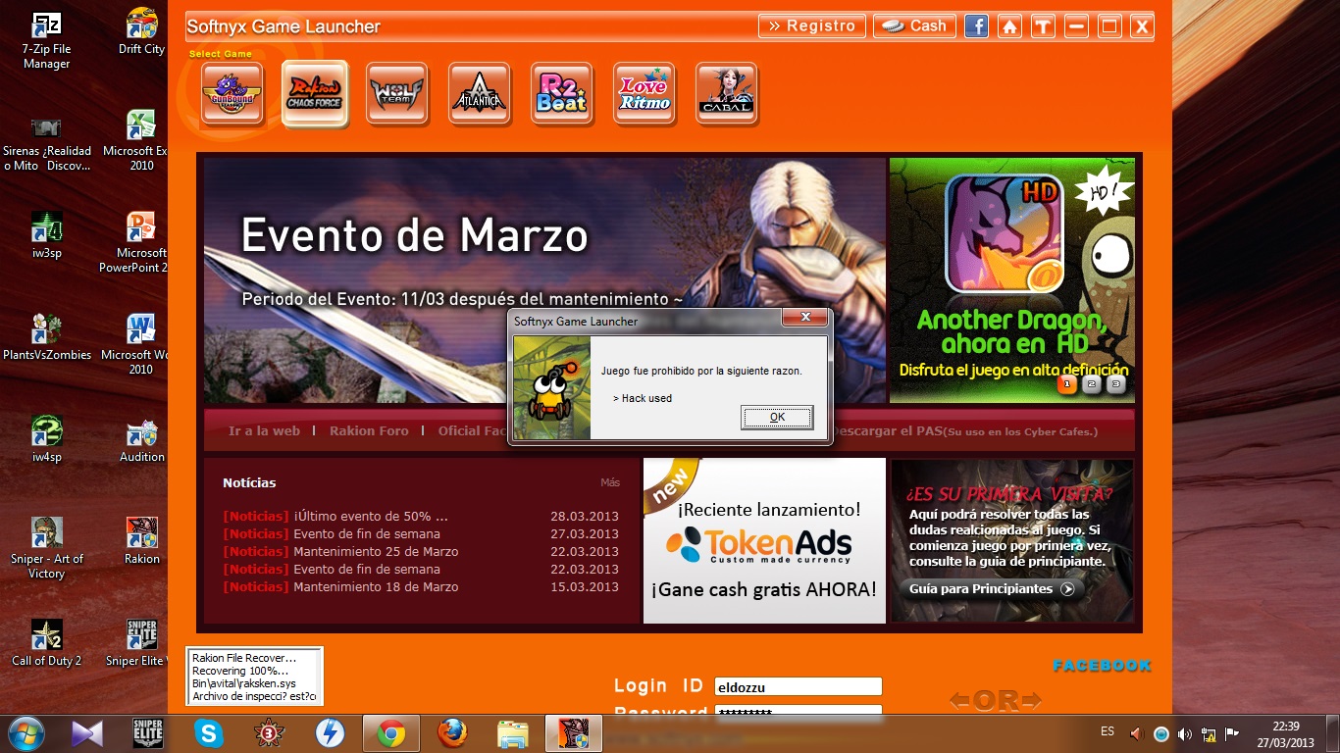Select the R2Beat game icon
The image size is (1340, 753).
[562, 93]
